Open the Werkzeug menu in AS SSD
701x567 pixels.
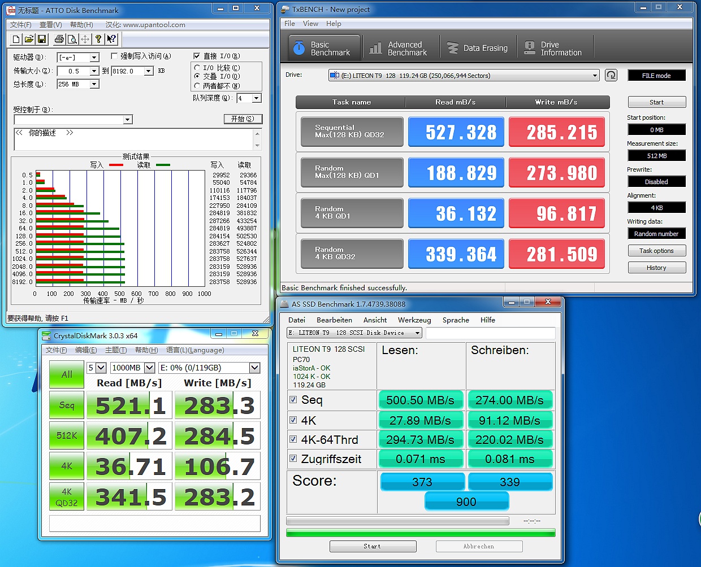414,320
